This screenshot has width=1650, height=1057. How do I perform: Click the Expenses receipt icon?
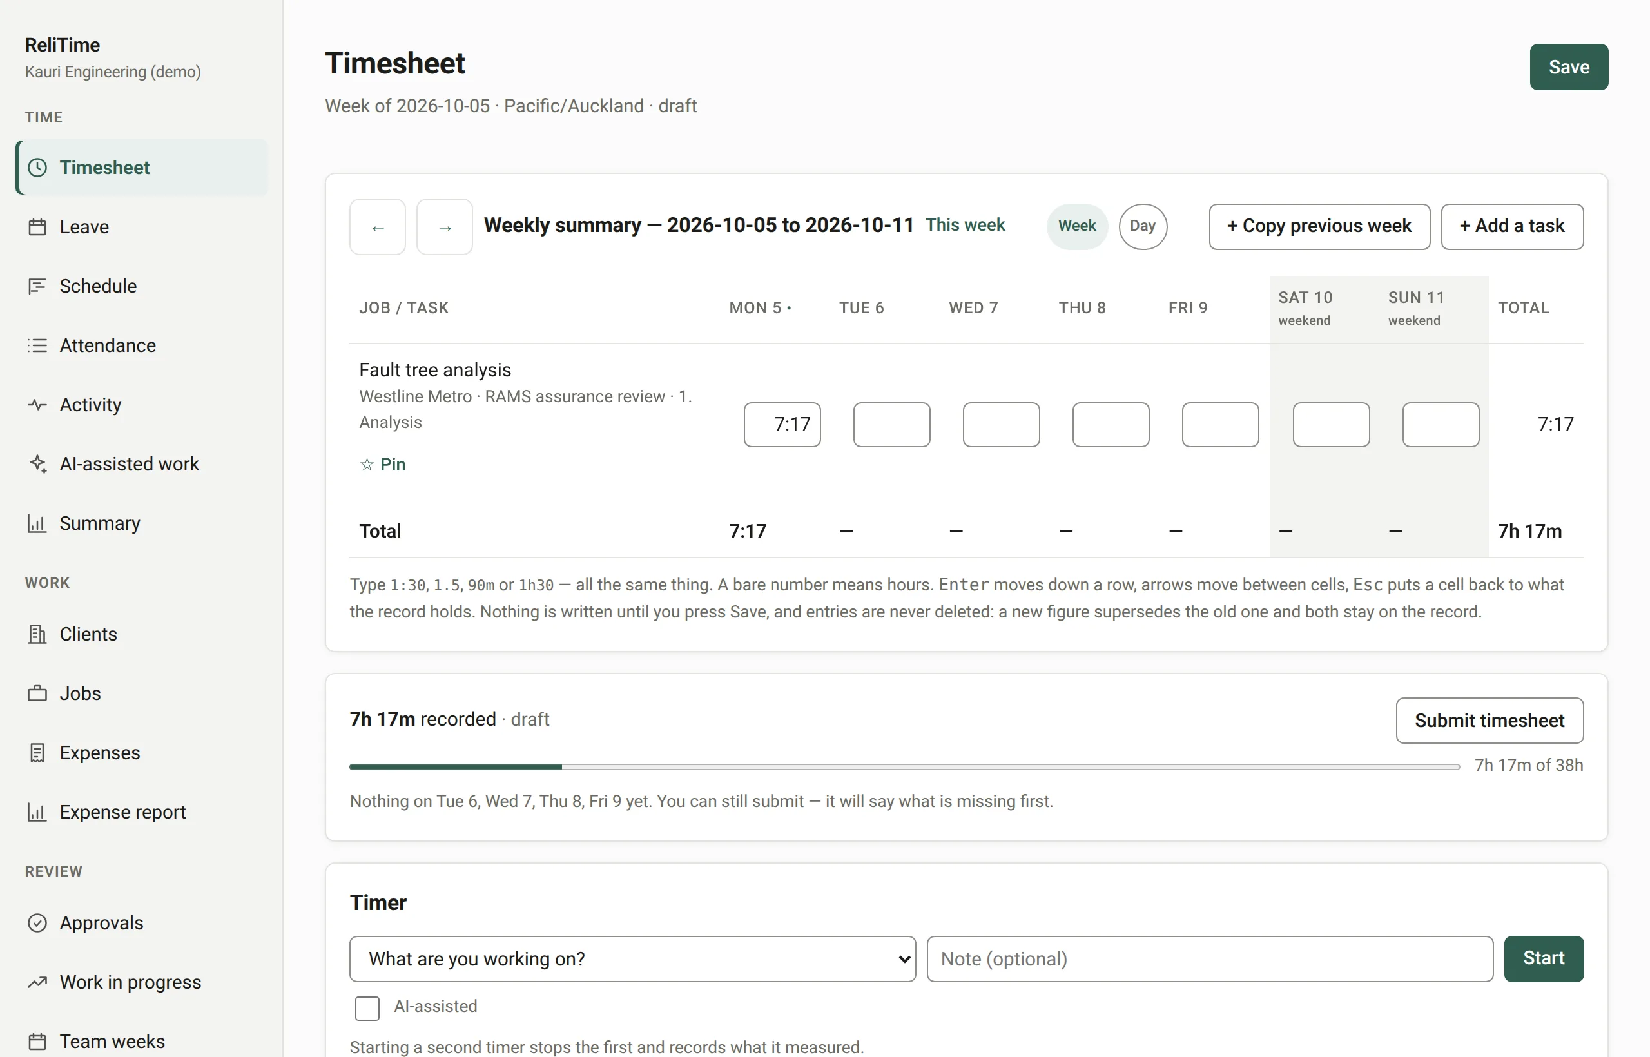point(37,753)
